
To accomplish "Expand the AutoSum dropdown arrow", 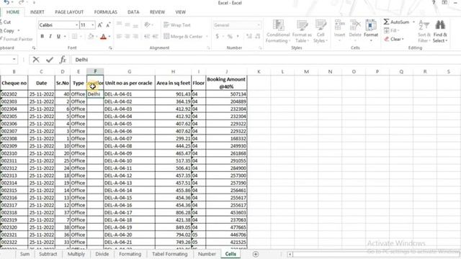I will (x=413, y=22).
